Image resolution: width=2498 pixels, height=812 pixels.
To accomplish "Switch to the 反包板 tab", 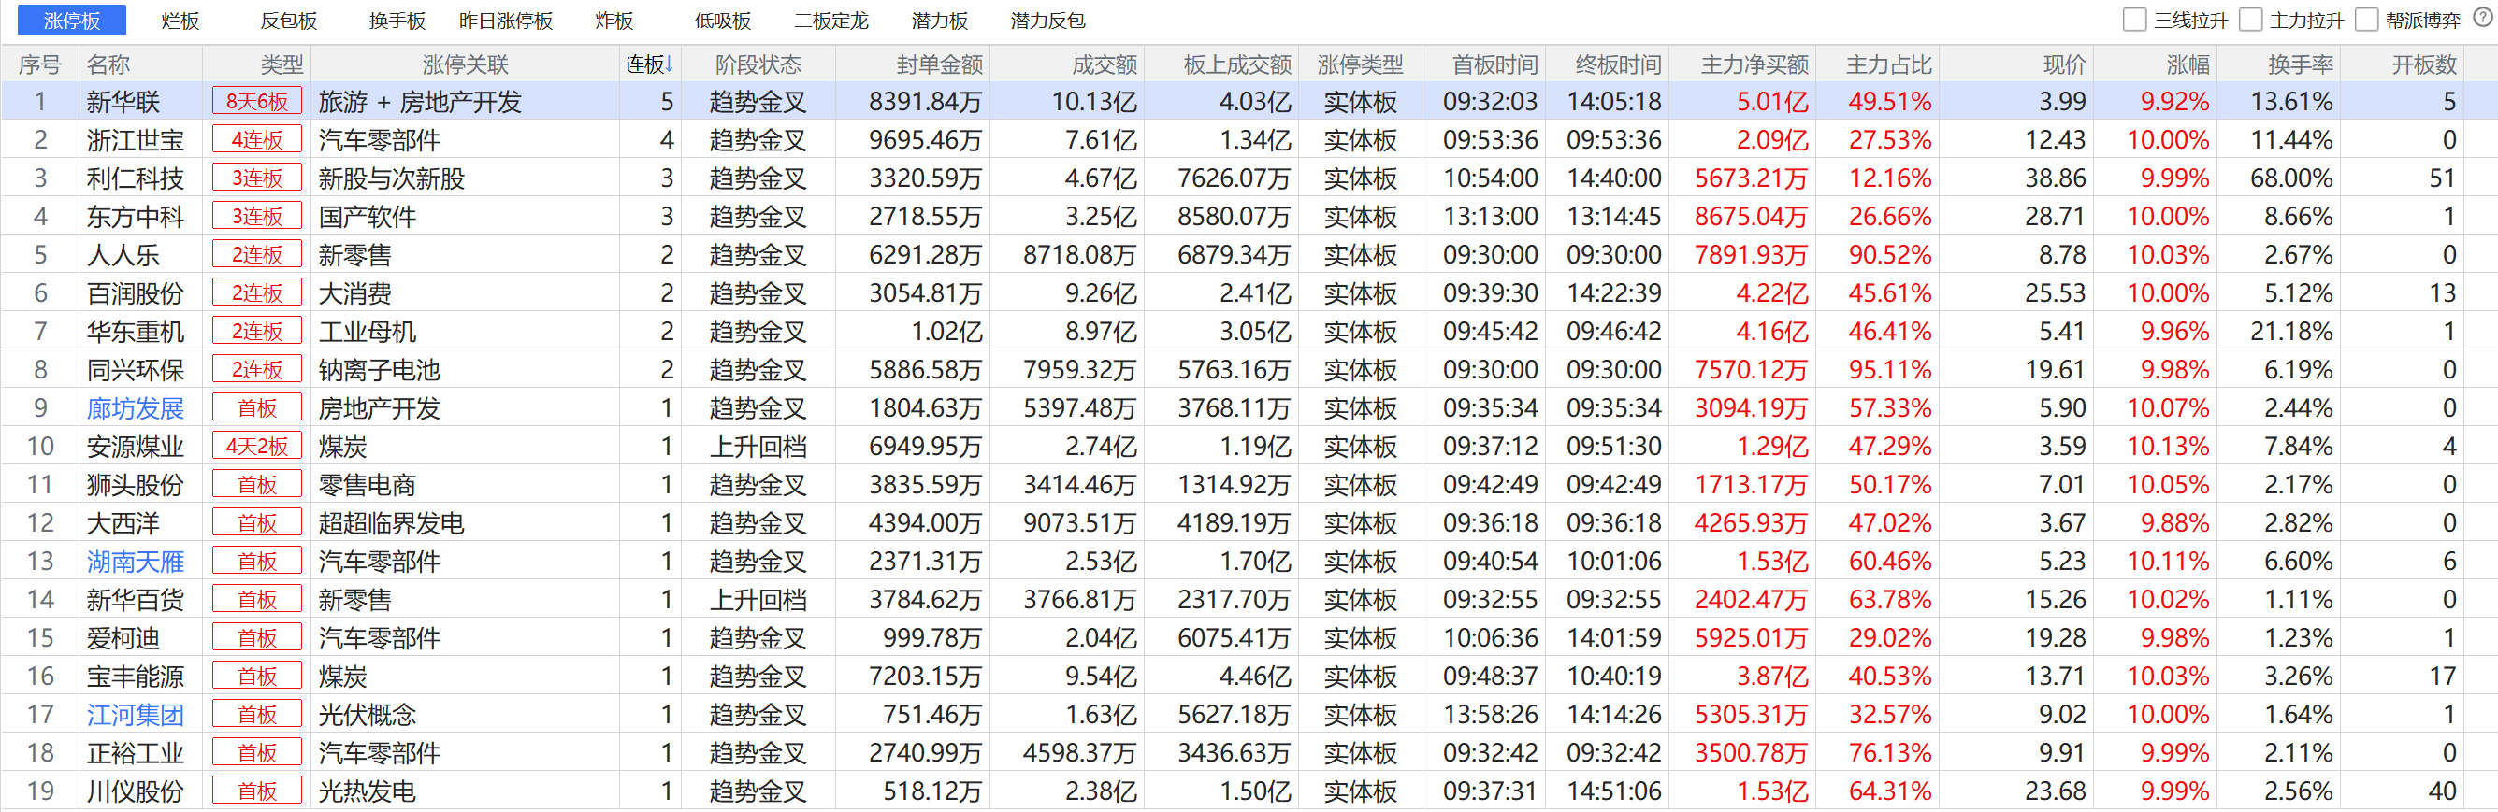I will (x=289, y=21).
